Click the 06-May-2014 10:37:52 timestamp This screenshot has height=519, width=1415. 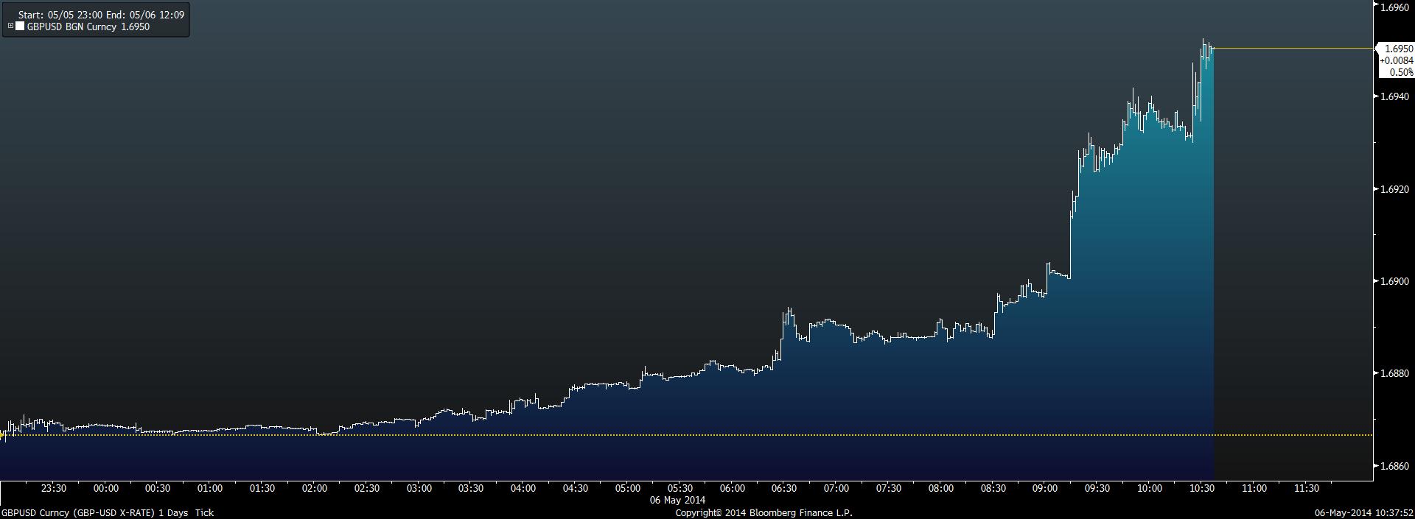pos(1364,512)
